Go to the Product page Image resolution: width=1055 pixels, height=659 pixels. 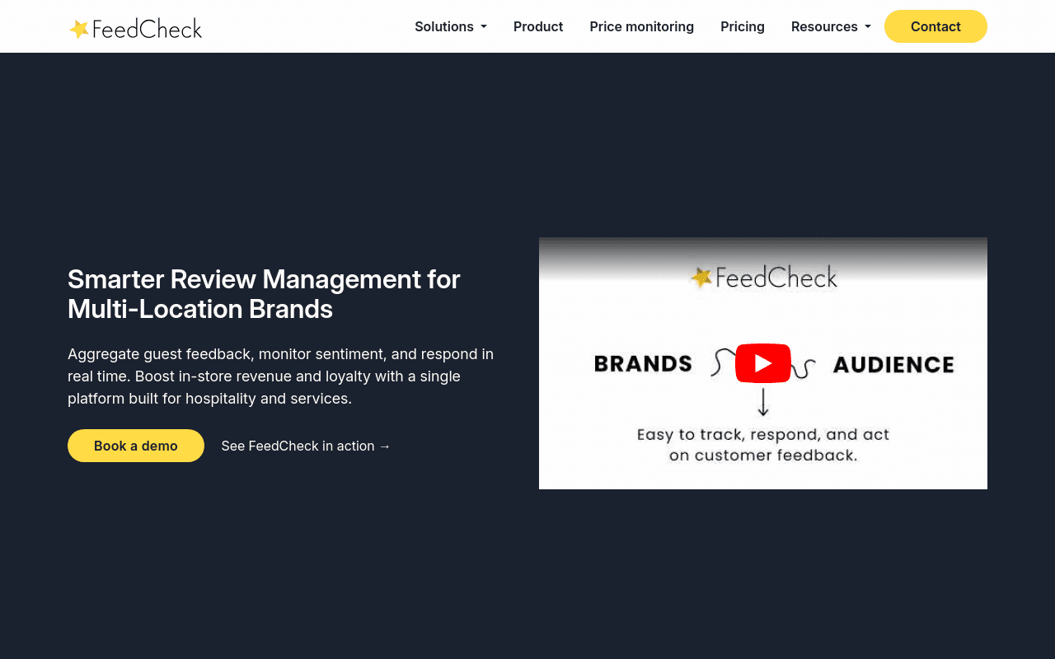click(x=538, y=26)
